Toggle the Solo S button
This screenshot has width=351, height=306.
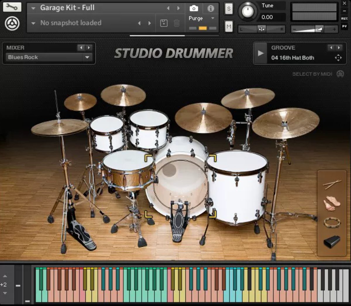[x=229, y=9]
